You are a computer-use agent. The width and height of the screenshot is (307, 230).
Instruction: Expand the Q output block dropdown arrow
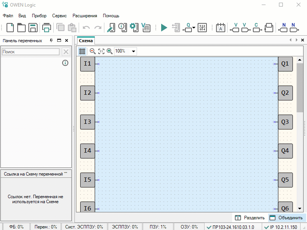(x=194, y=28)
